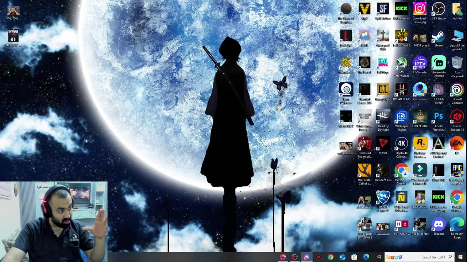Open the Neighbors Suburban desktop shortcut
This screenshot has width=467, height=262.
pos(401,201)
